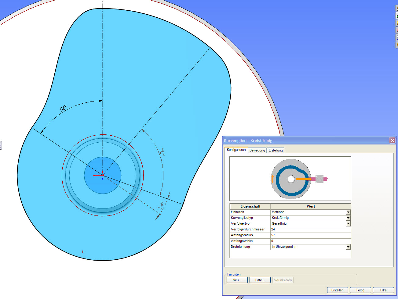This screenshot has width=398, height=299.
Task: Select the Verfolgertyp property label
Action: [x=240, y=224]
